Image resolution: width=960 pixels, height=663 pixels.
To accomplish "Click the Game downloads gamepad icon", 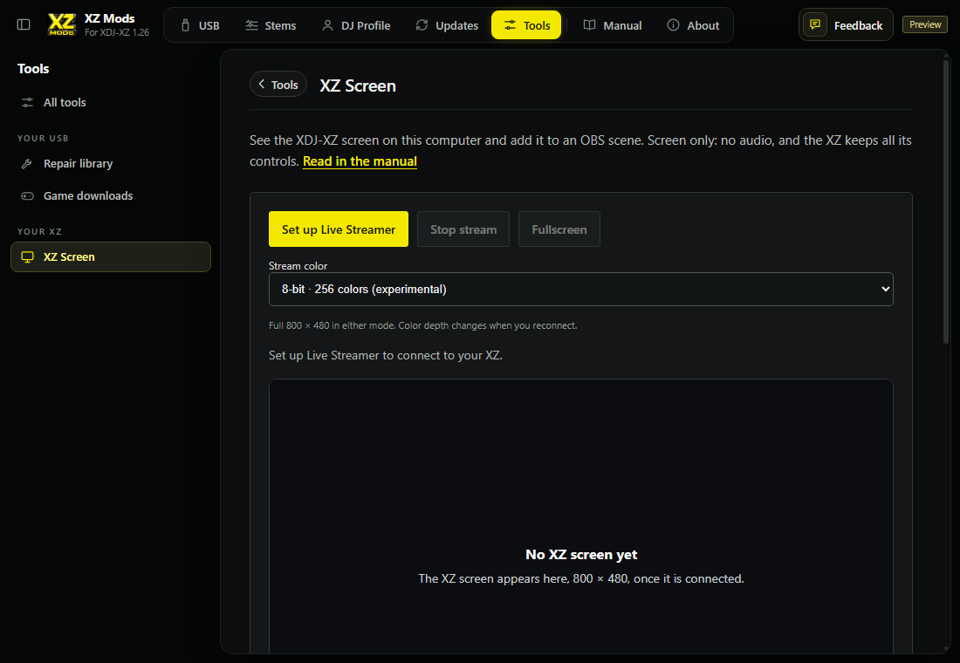I will coord(28,196).
